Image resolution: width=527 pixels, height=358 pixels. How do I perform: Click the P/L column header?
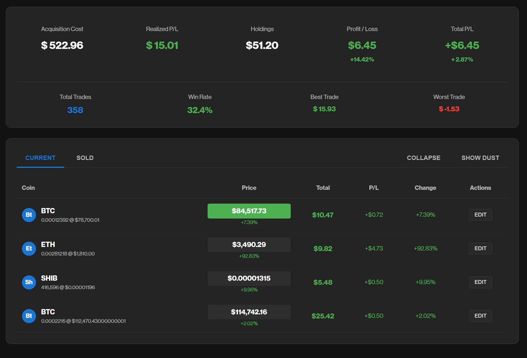click(374, 188)
